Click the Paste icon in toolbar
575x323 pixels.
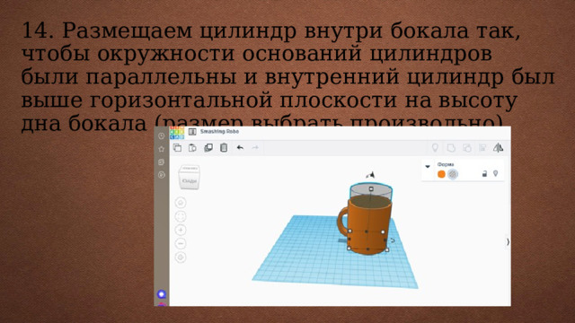click(x=192, y=147)
